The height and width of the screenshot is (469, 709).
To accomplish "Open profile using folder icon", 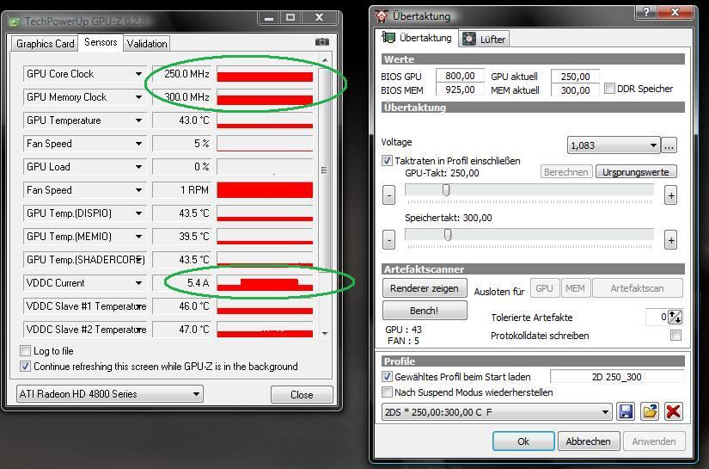I will tap(650, 411).
